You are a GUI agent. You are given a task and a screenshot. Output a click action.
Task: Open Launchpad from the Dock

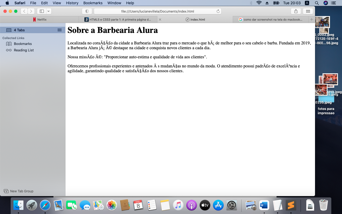click(32, 205)
